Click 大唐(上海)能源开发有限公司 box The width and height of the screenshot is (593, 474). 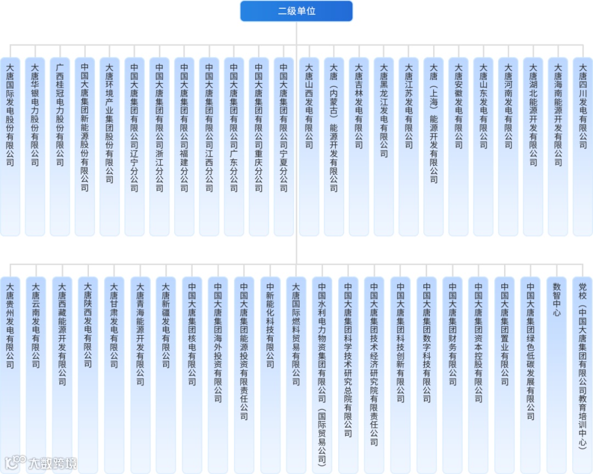tap(434, 147)
